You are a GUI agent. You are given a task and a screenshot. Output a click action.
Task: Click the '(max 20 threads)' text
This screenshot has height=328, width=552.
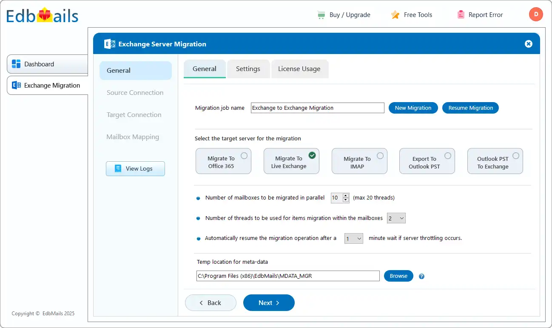[x=374, y=197]
